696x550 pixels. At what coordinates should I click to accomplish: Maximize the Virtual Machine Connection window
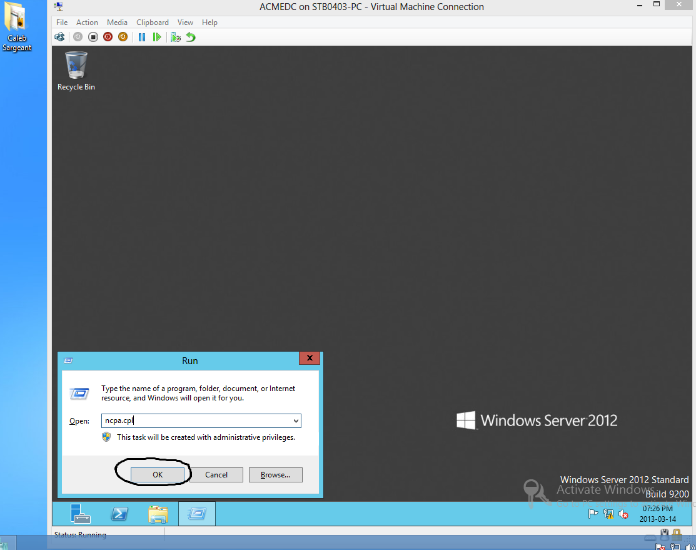click(657, 4)
